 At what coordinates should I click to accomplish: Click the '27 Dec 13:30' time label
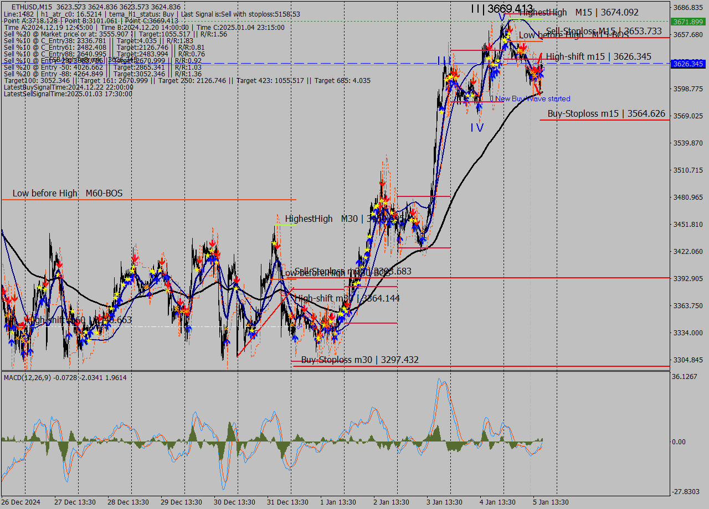point(75,502)
